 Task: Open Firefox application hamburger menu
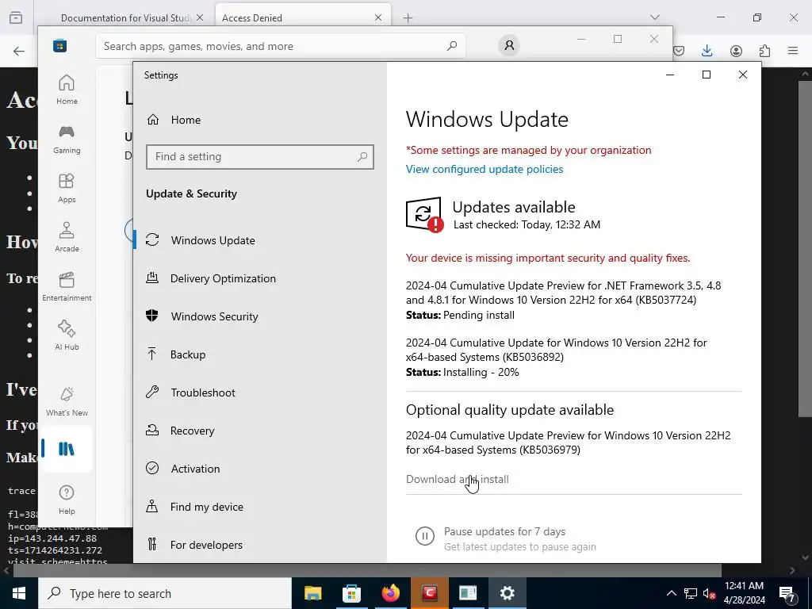(x=793, y=50)
